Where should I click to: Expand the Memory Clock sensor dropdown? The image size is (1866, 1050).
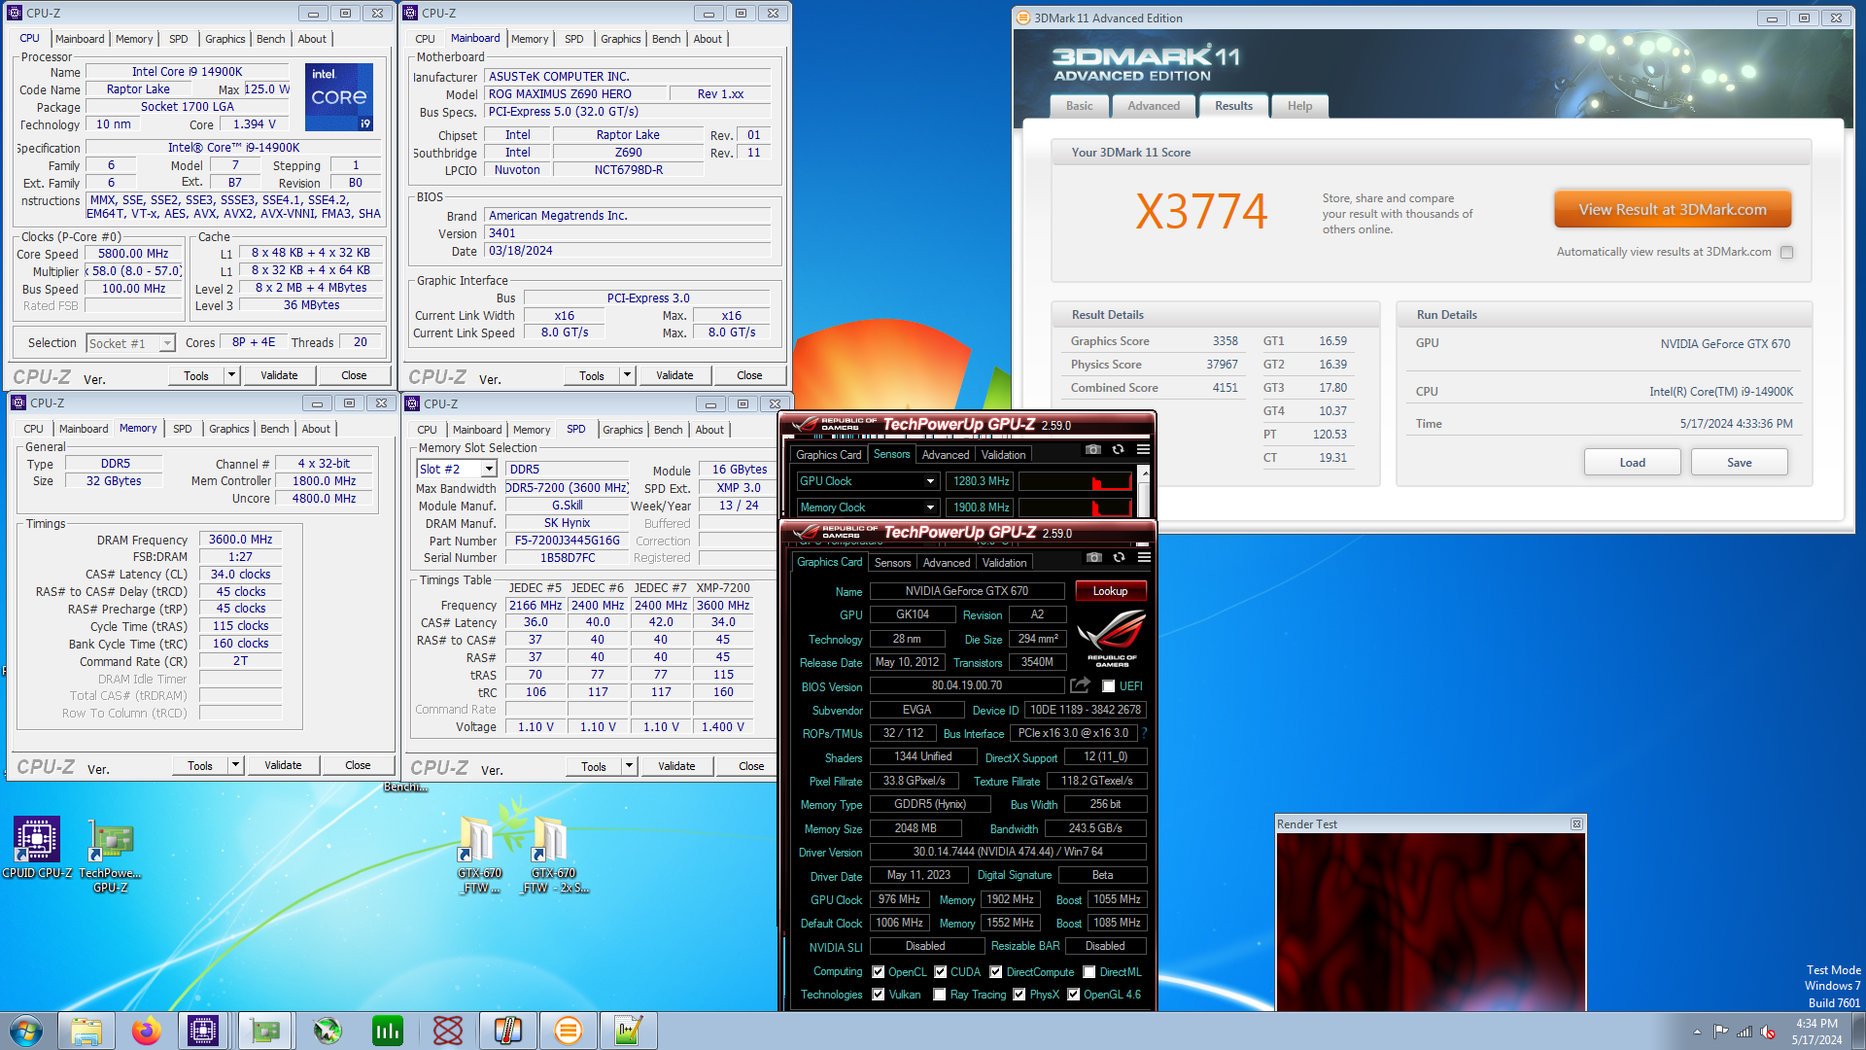coord(930,507)
